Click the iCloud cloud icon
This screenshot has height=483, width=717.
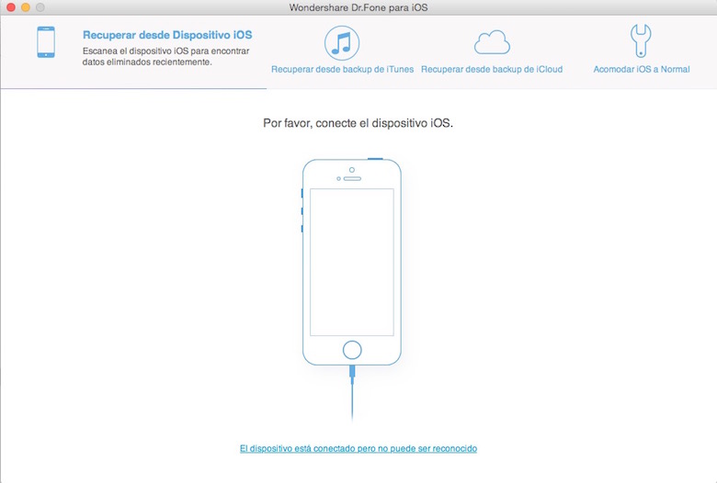(x=492, y=42)
